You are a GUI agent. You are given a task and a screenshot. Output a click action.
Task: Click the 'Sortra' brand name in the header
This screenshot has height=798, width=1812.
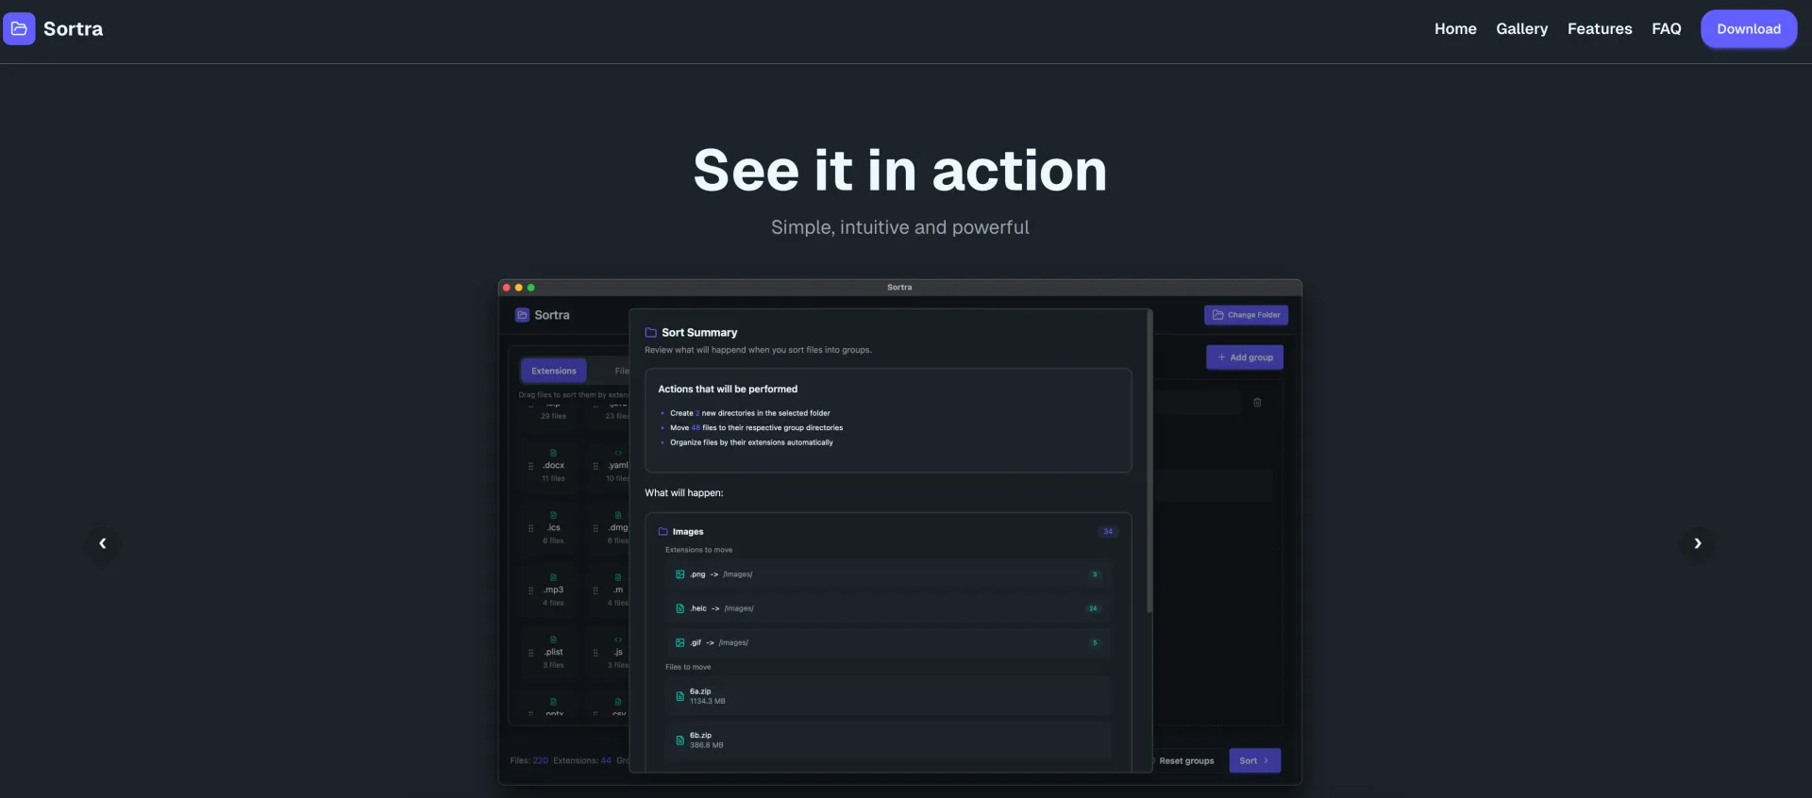click(x=73, y=28)
